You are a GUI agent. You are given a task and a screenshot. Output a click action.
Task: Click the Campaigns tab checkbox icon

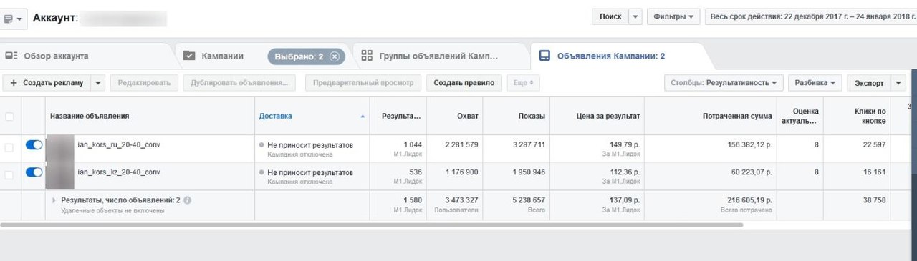coord(189,56)
